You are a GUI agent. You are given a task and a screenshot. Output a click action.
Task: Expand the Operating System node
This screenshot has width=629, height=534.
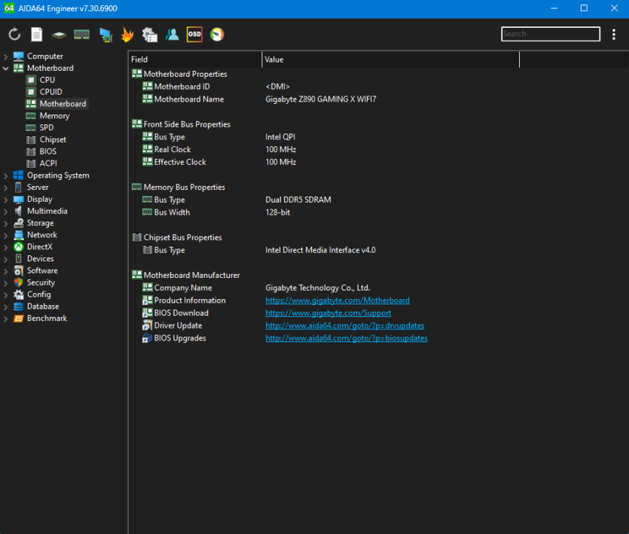pos(5,175)
